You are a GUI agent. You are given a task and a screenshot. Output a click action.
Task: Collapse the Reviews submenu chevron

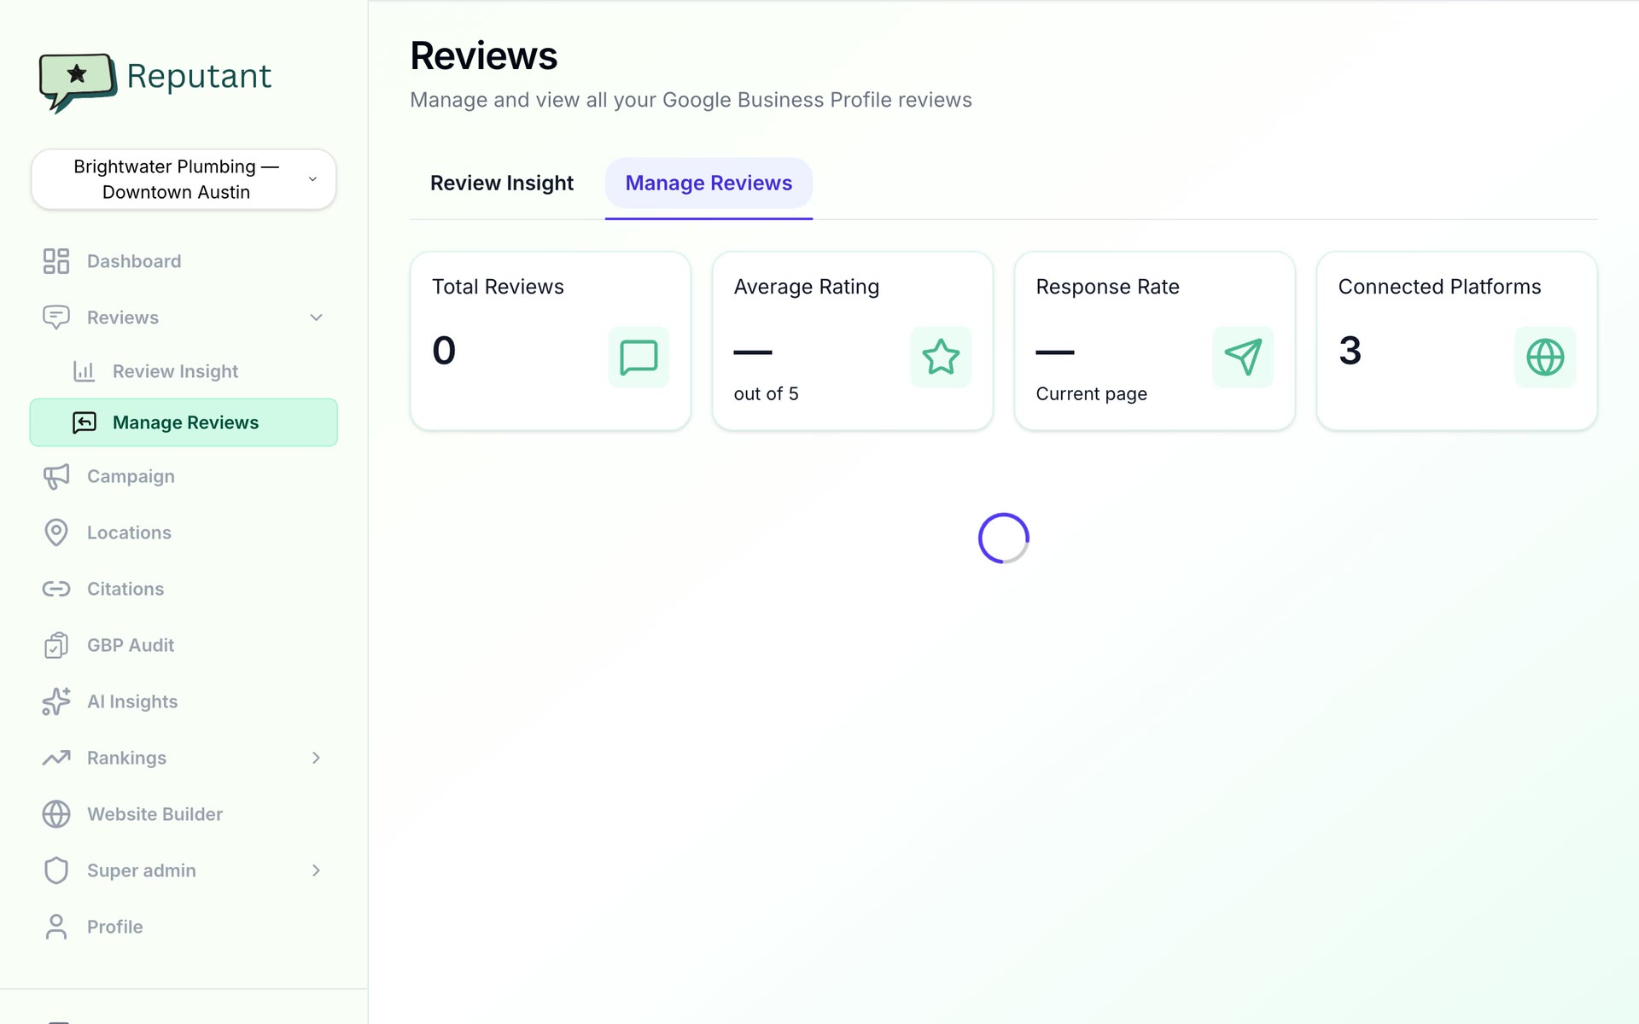[x=316, y=317]
